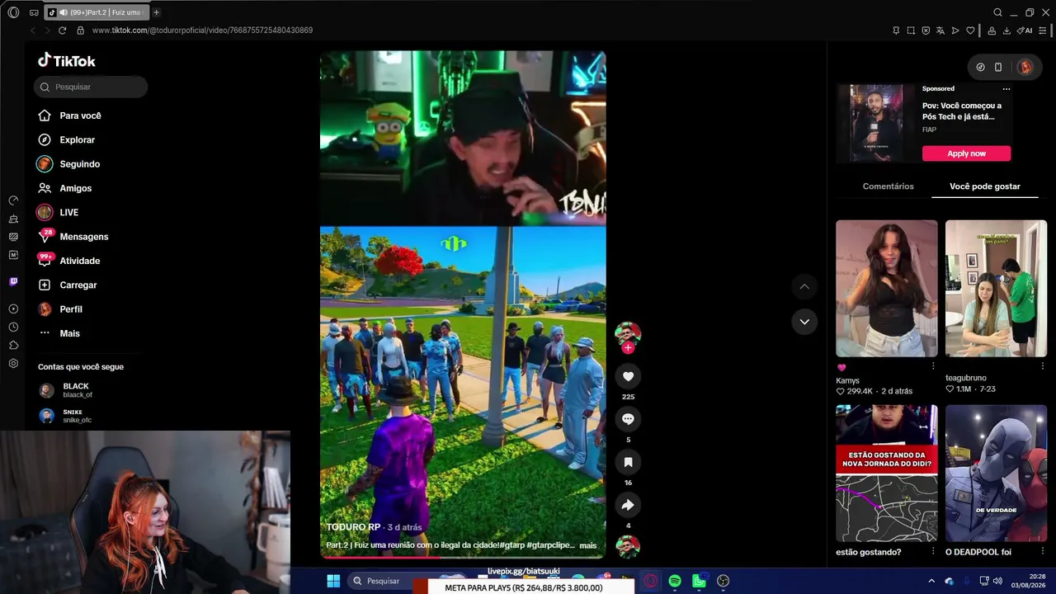Open Spotify from the taskbar
Viewport: 1056px width, 594px height.
tap(675, 581)
